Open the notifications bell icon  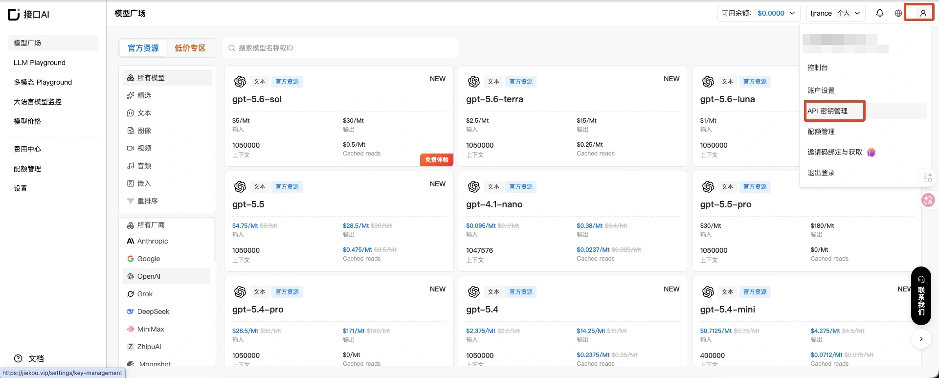pos(880,13)
